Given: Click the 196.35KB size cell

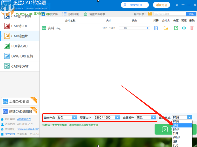Looking at the screenshot, I should (109, 28).
